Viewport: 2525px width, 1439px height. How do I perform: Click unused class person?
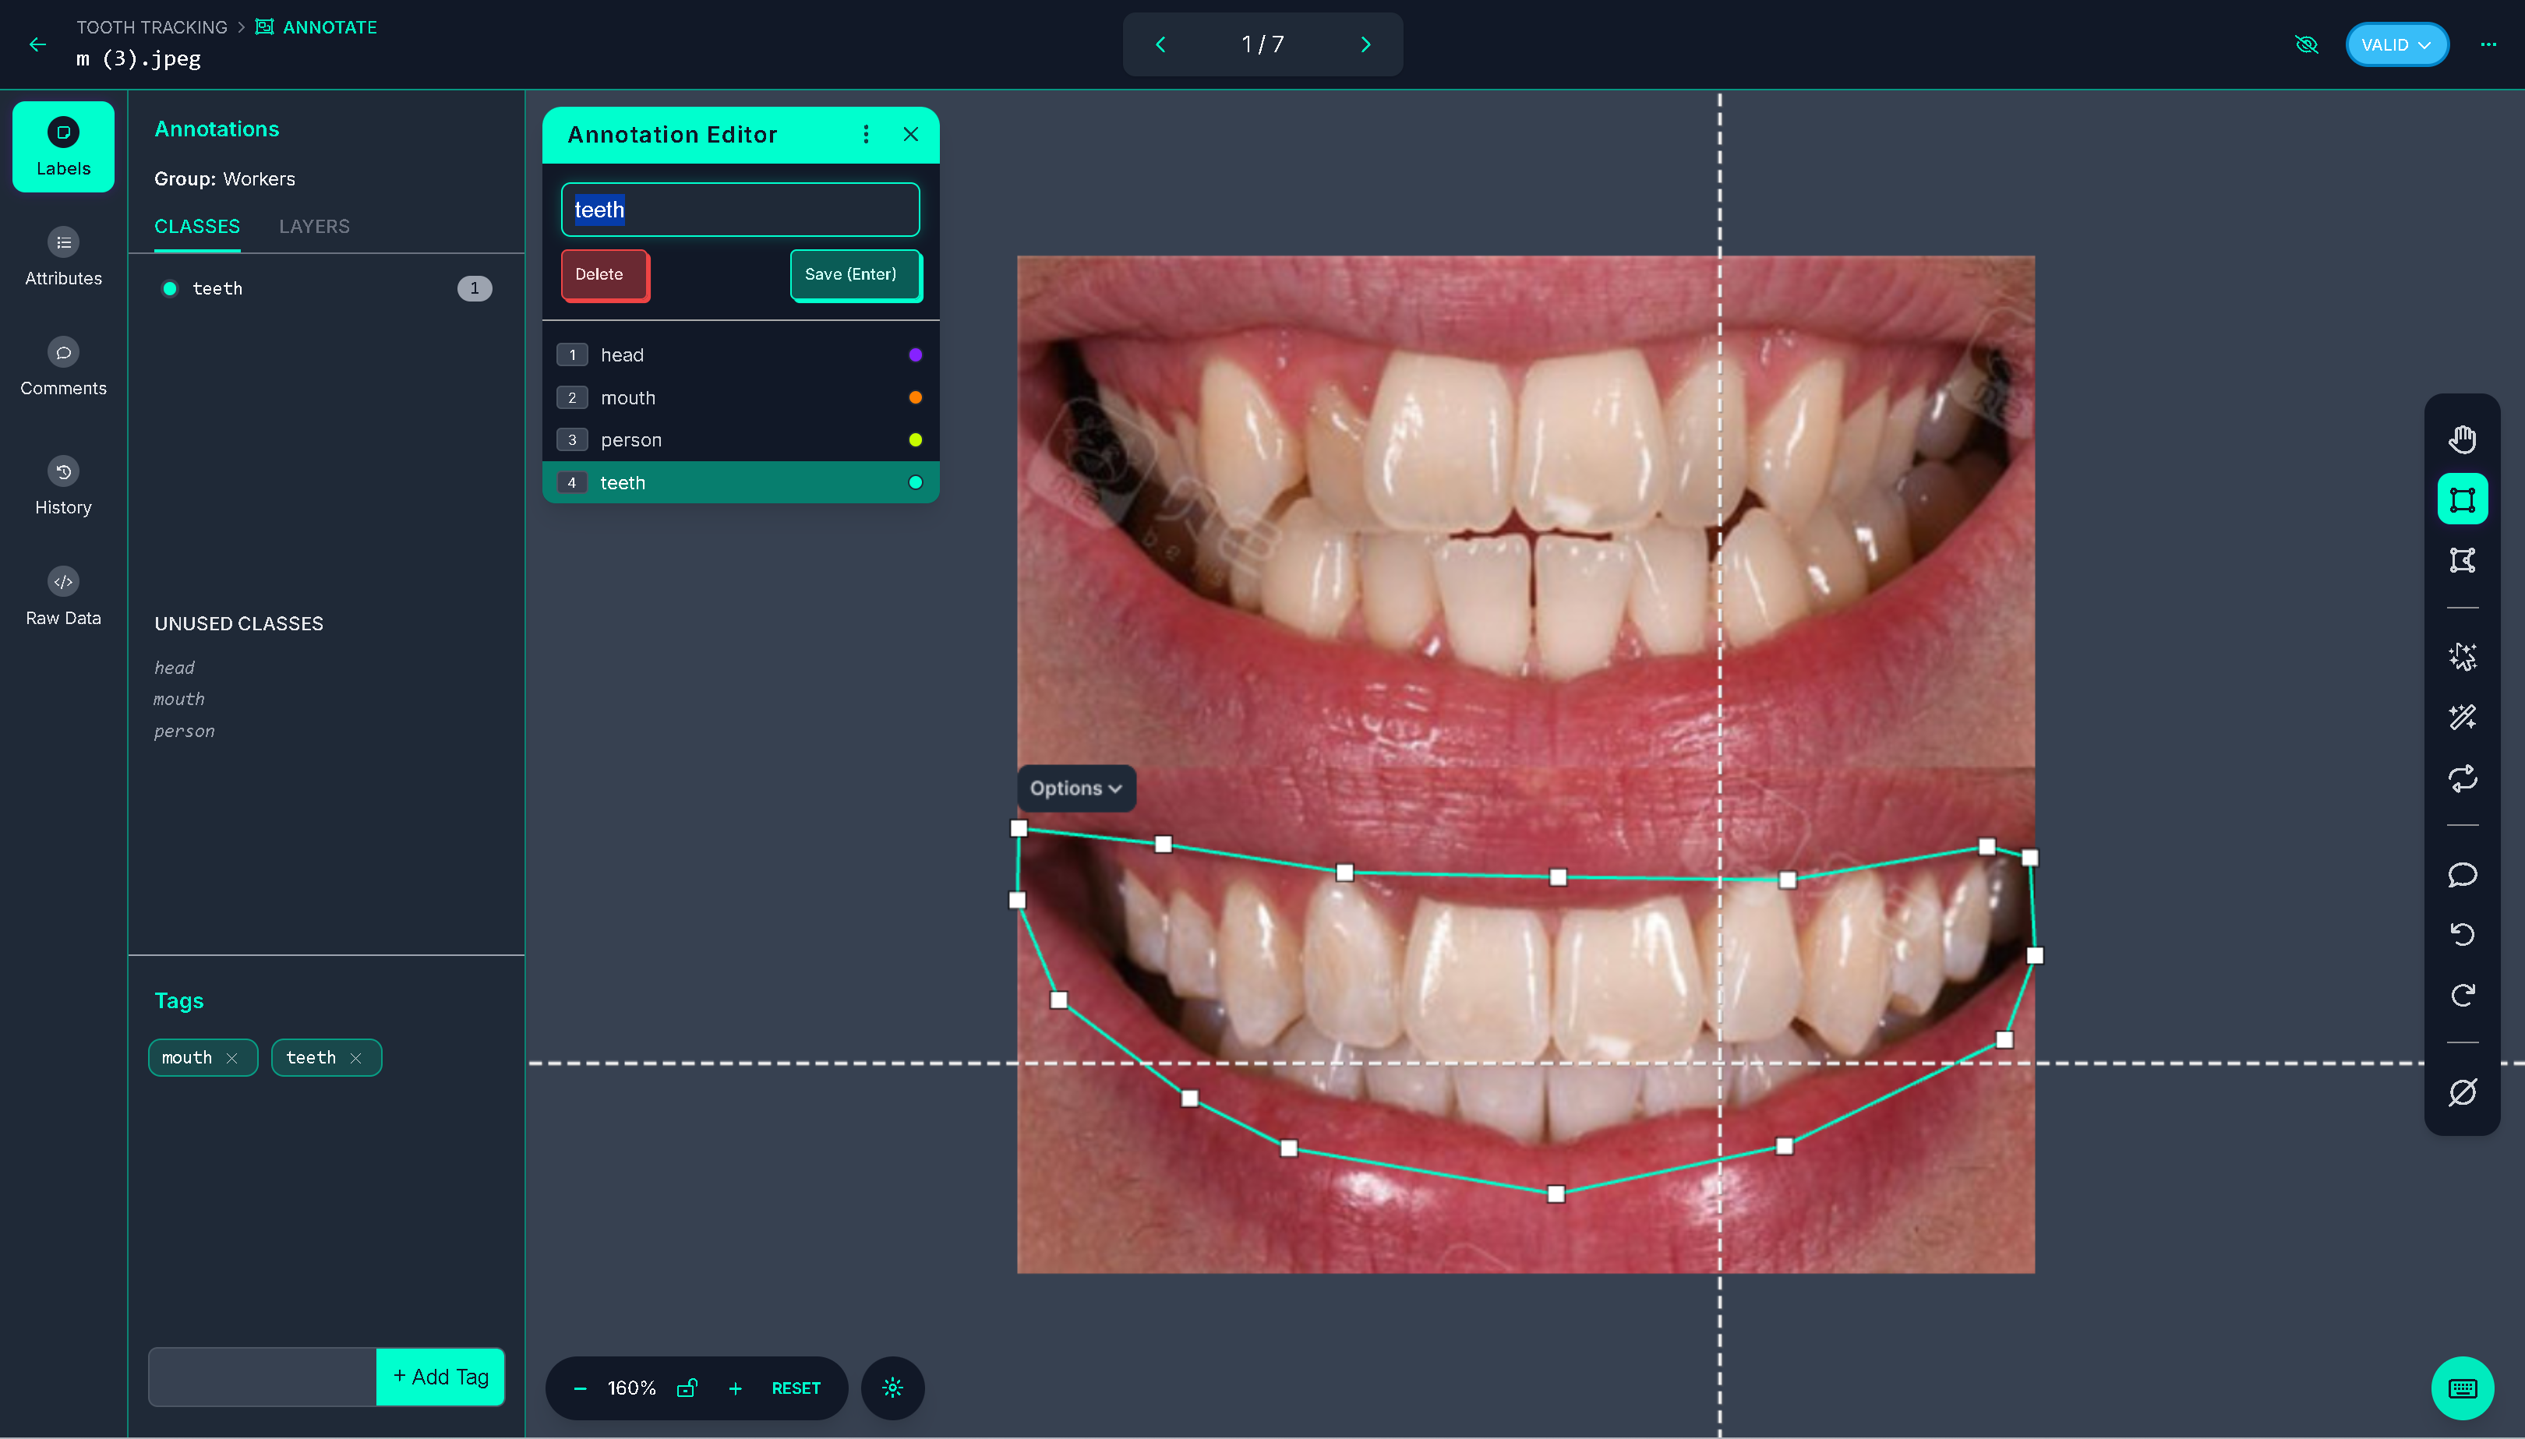tap(184, 732)
